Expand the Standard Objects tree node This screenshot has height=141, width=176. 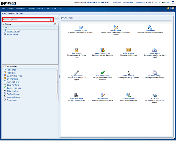[3, 31]
